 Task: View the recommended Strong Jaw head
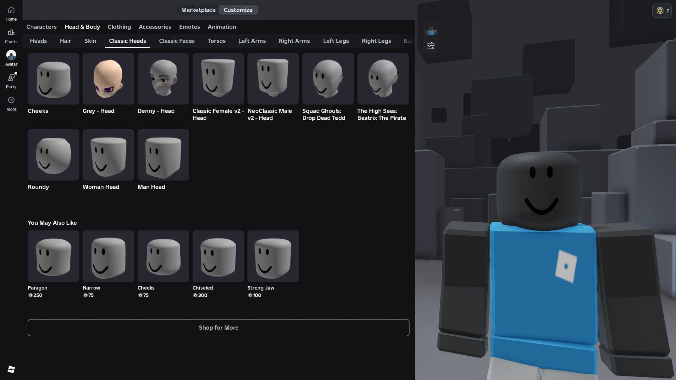273,256
